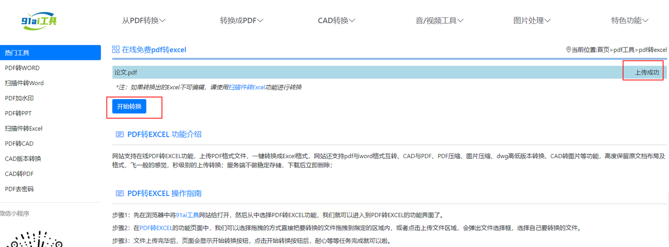
Task: Expand the 从PDF转换 dropdown menu
Action: [144, 20]
